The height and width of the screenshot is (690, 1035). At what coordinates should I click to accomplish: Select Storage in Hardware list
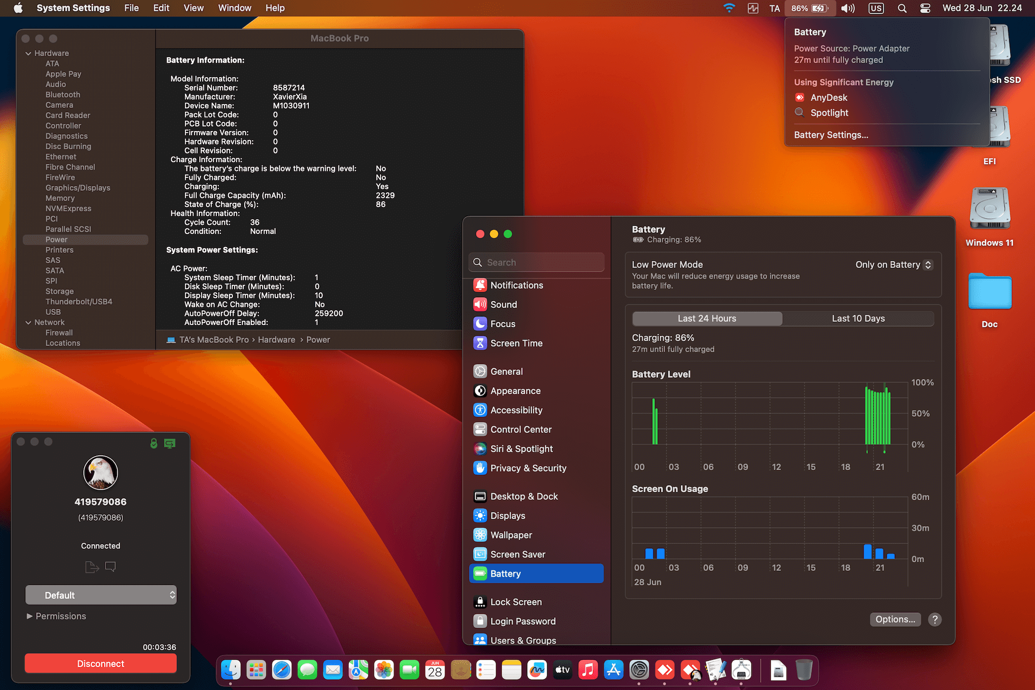59,292
